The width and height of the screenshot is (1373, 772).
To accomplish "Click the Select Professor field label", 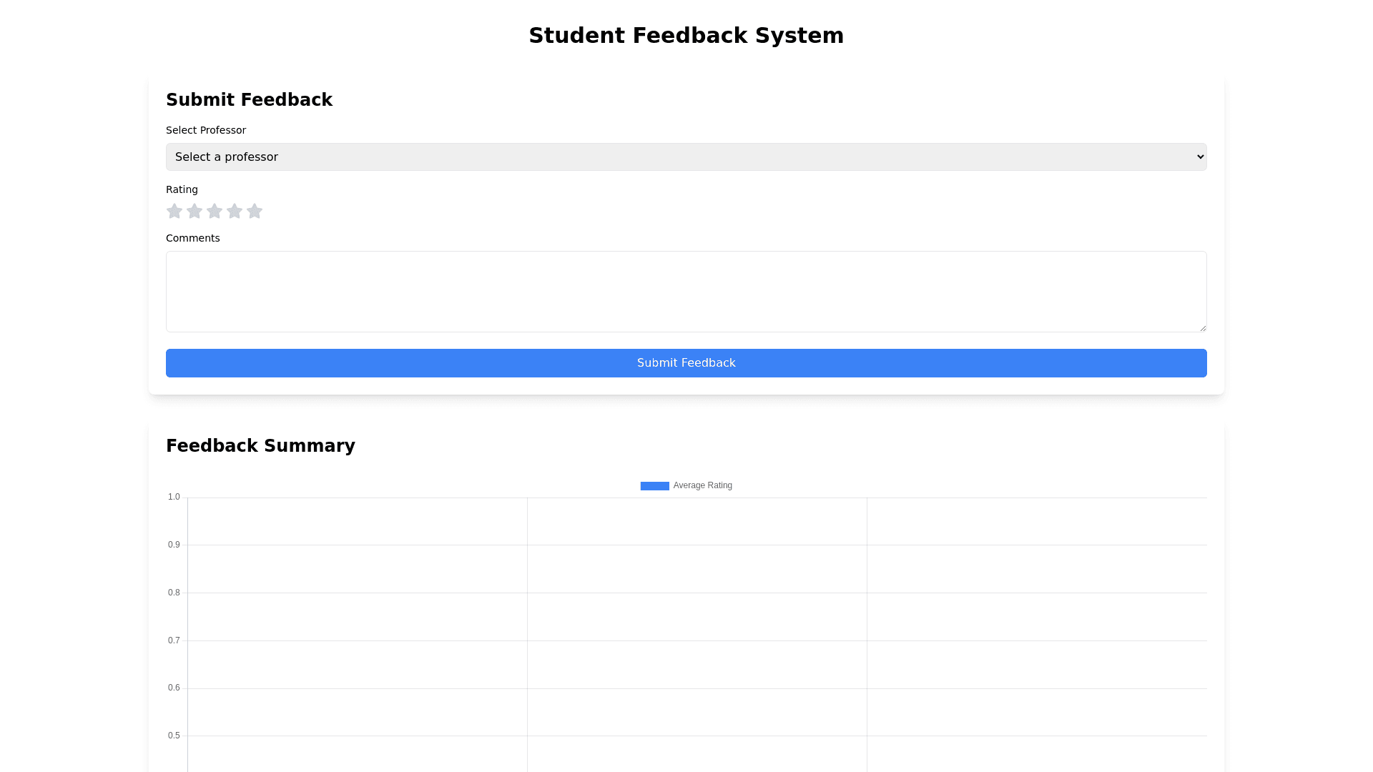I will 206,130.
